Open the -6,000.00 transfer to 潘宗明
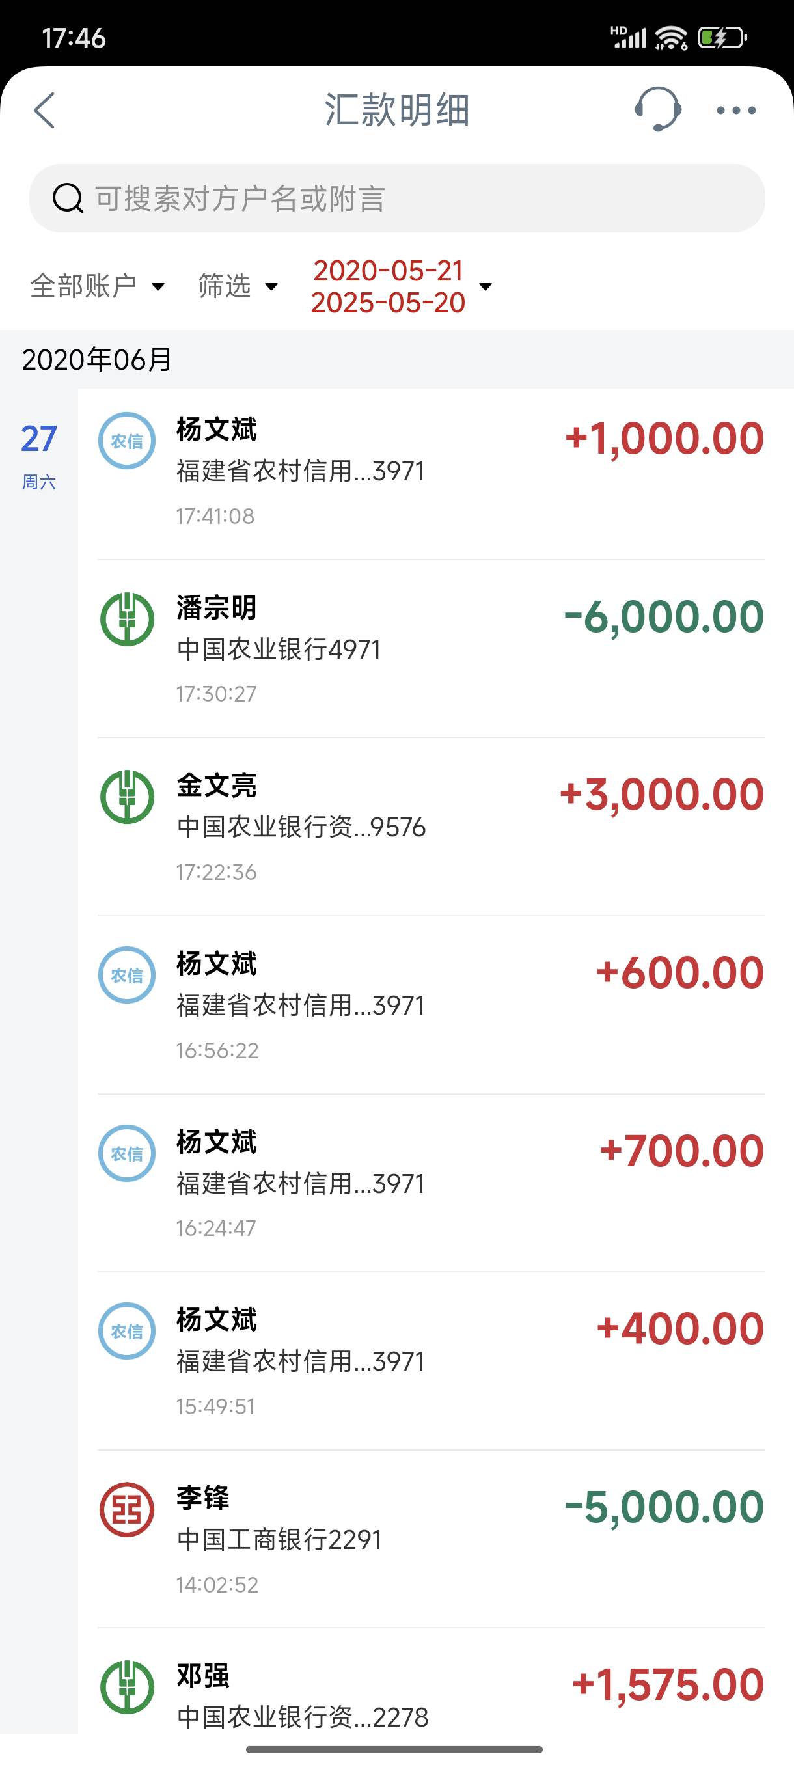 (431, 649)
